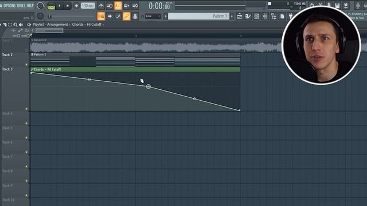Image resolution: width=367 pixels, height=206 pixels.
Task: Toggle Track 2 mute LED
Action: 26,65
